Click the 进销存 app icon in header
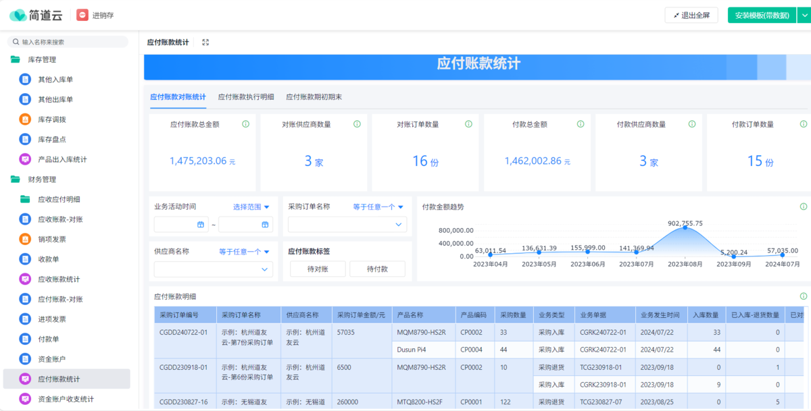This screenshot has height=411, width=811. pyautogui.click(x=82, y=15)
